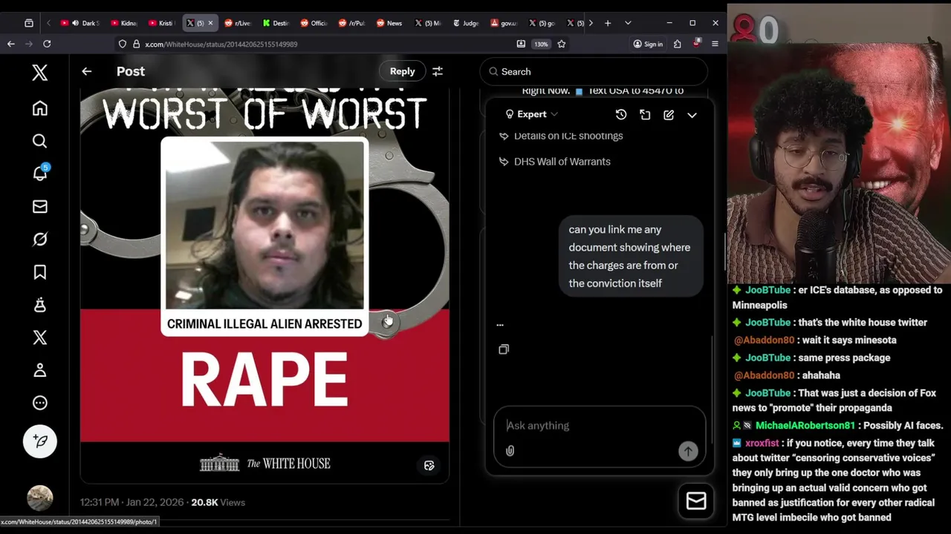Open Explore search icon in sidebar
The height and width of the screenshot is (534, 951).
(x=40, y=141)
